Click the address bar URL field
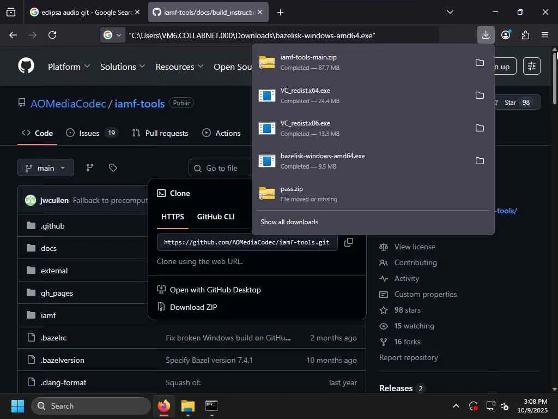The width and height of the screenshot is (558, 419). pos(281,35)
